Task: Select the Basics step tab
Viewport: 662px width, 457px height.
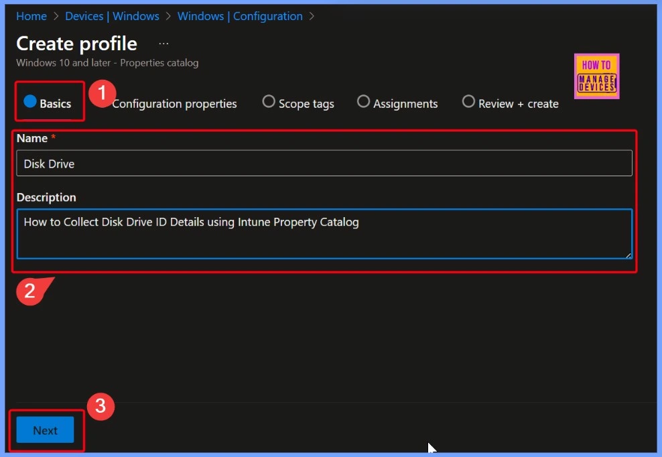Action: click(x=48, y=103)
